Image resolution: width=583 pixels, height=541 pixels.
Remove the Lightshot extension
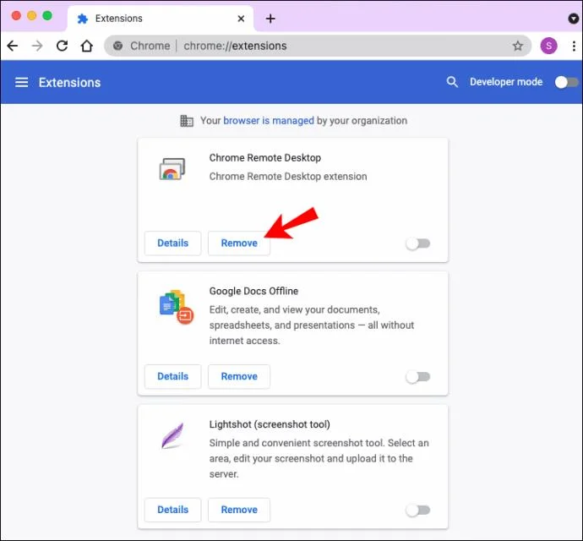239,510
